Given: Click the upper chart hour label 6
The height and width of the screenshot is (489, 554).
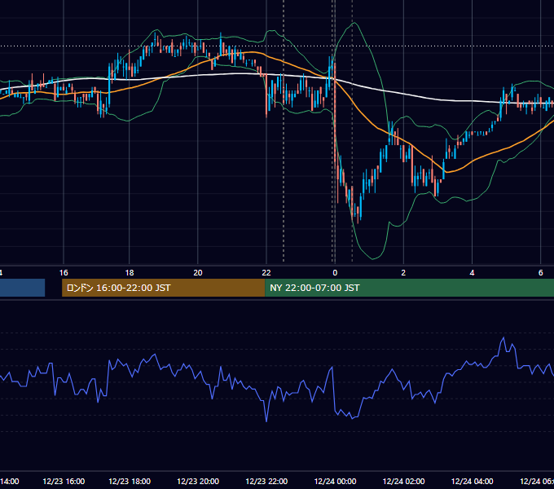Looking at the screenshot, I should [541, 273].
